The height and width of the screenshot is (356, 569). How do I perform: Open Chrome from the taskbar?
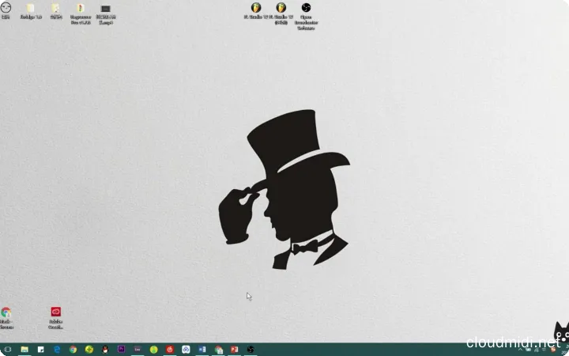pyautogui.click(x=73, y=349)
